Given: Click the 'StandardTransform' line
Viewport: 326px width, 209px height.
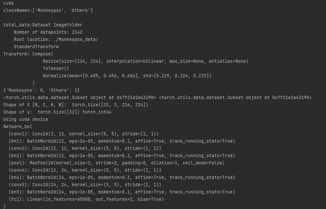Looking at the screenshot, I should (36, 47).
